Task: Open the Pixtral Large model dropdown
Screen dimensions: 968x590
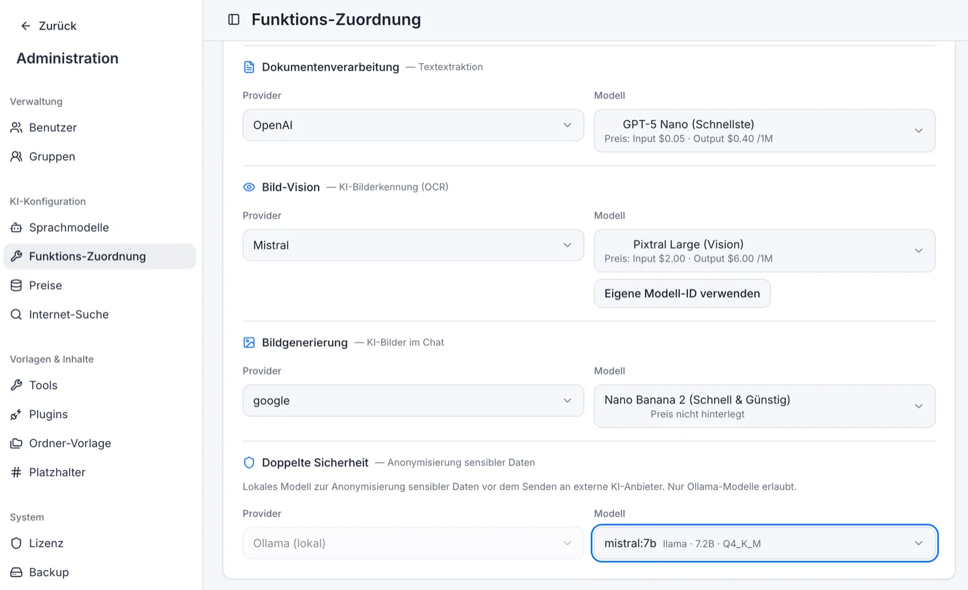Action: 765,251
